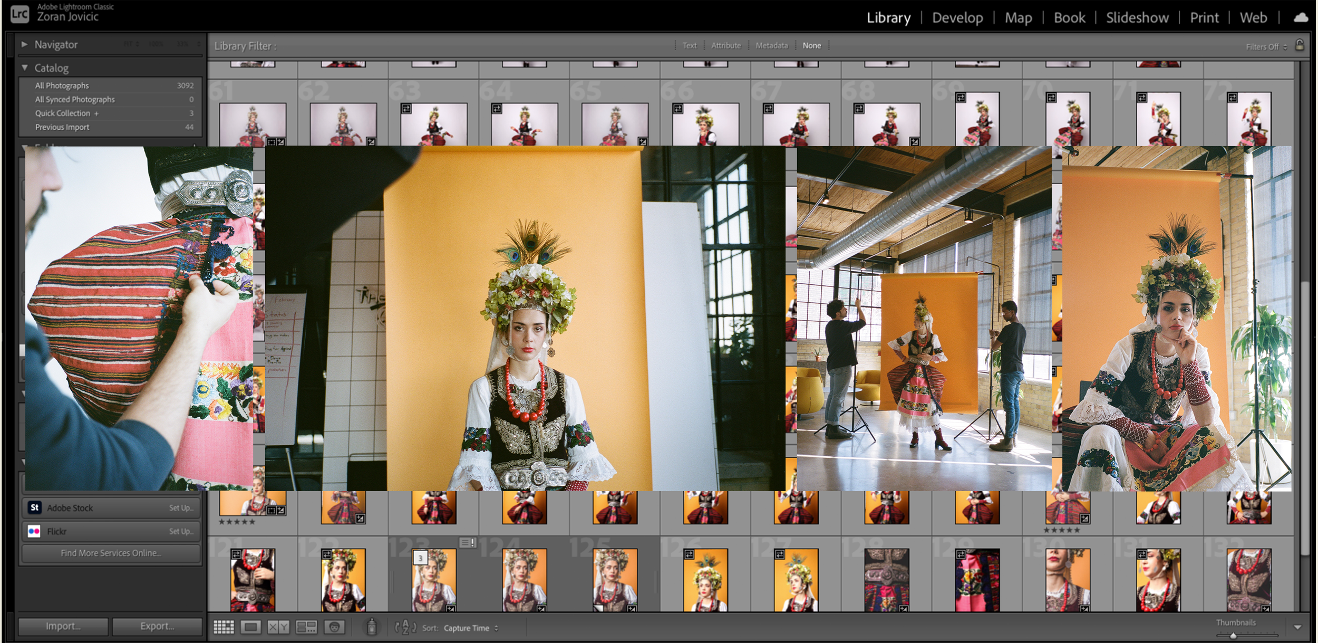Image resolution: width=1318 pixels, height=643 pixels.
Task: Switch to the Develop module
Action: tap(957, 18)
